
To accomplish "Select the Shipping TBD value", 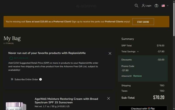I will point(162,85).
